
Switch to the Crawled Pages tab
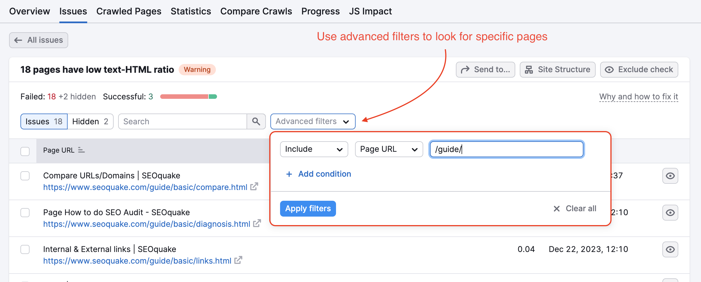[129, 11]
